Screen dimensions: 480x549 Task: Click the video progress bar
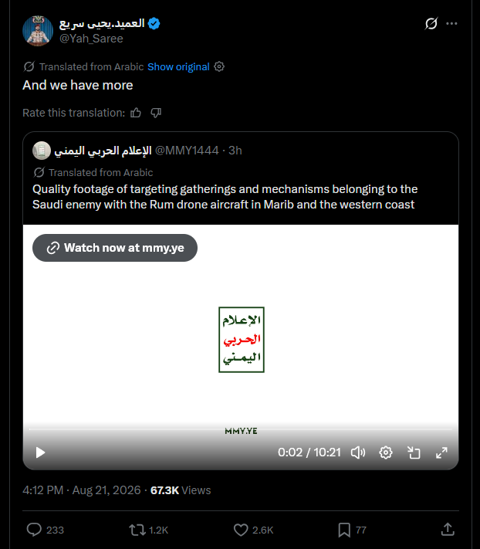click(241, 429)
